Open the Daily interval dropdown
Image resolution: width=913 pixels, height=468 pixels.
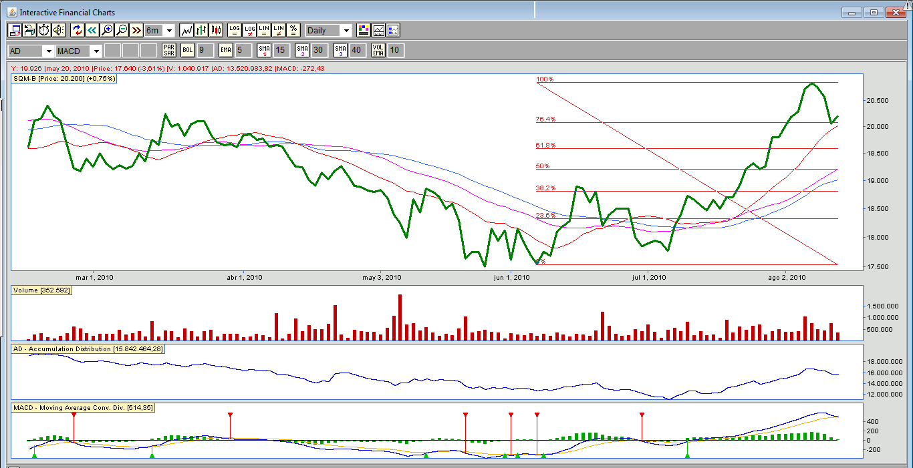(346, 31)
